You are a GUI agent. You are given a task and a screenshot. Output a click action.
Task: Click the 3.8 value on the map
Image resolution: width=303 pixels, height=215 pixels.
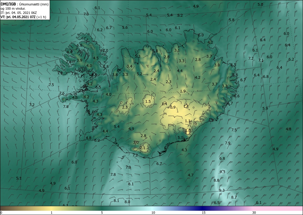click(x=115, y=75)
